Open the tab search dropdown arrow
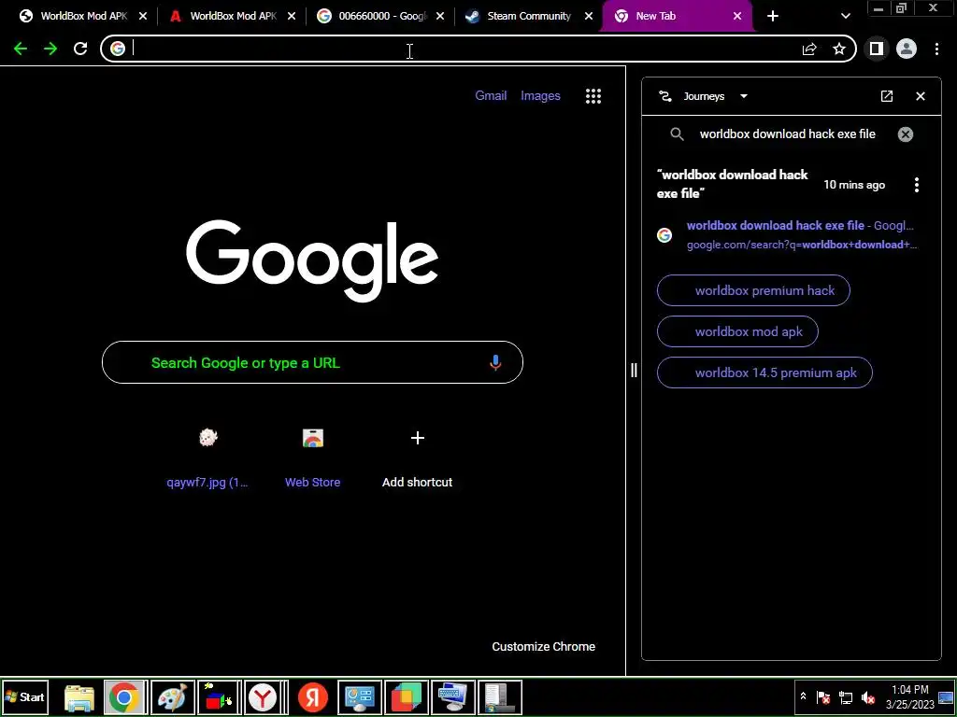 [845, 17]
